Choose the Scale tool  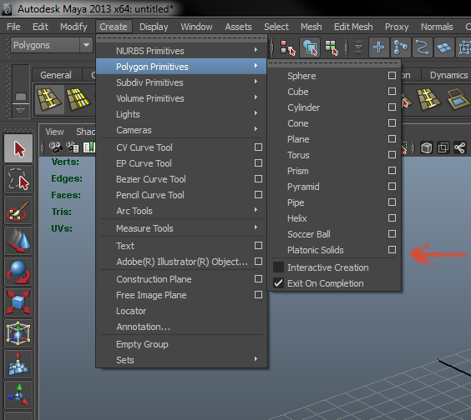pyautogui.click(x=18, y=302)
